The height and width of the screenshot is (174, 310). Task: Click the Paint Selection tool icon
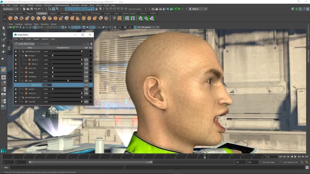4,40
